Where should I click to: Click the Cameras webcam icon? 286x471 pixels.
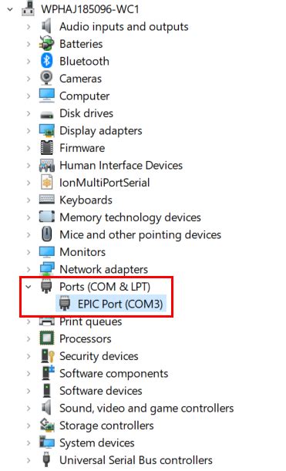46,79
